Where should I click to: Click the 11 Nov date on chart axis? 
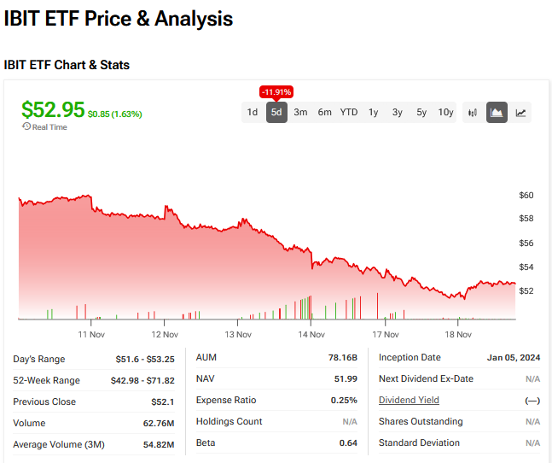pyautogui.click(x=90, y=334)
